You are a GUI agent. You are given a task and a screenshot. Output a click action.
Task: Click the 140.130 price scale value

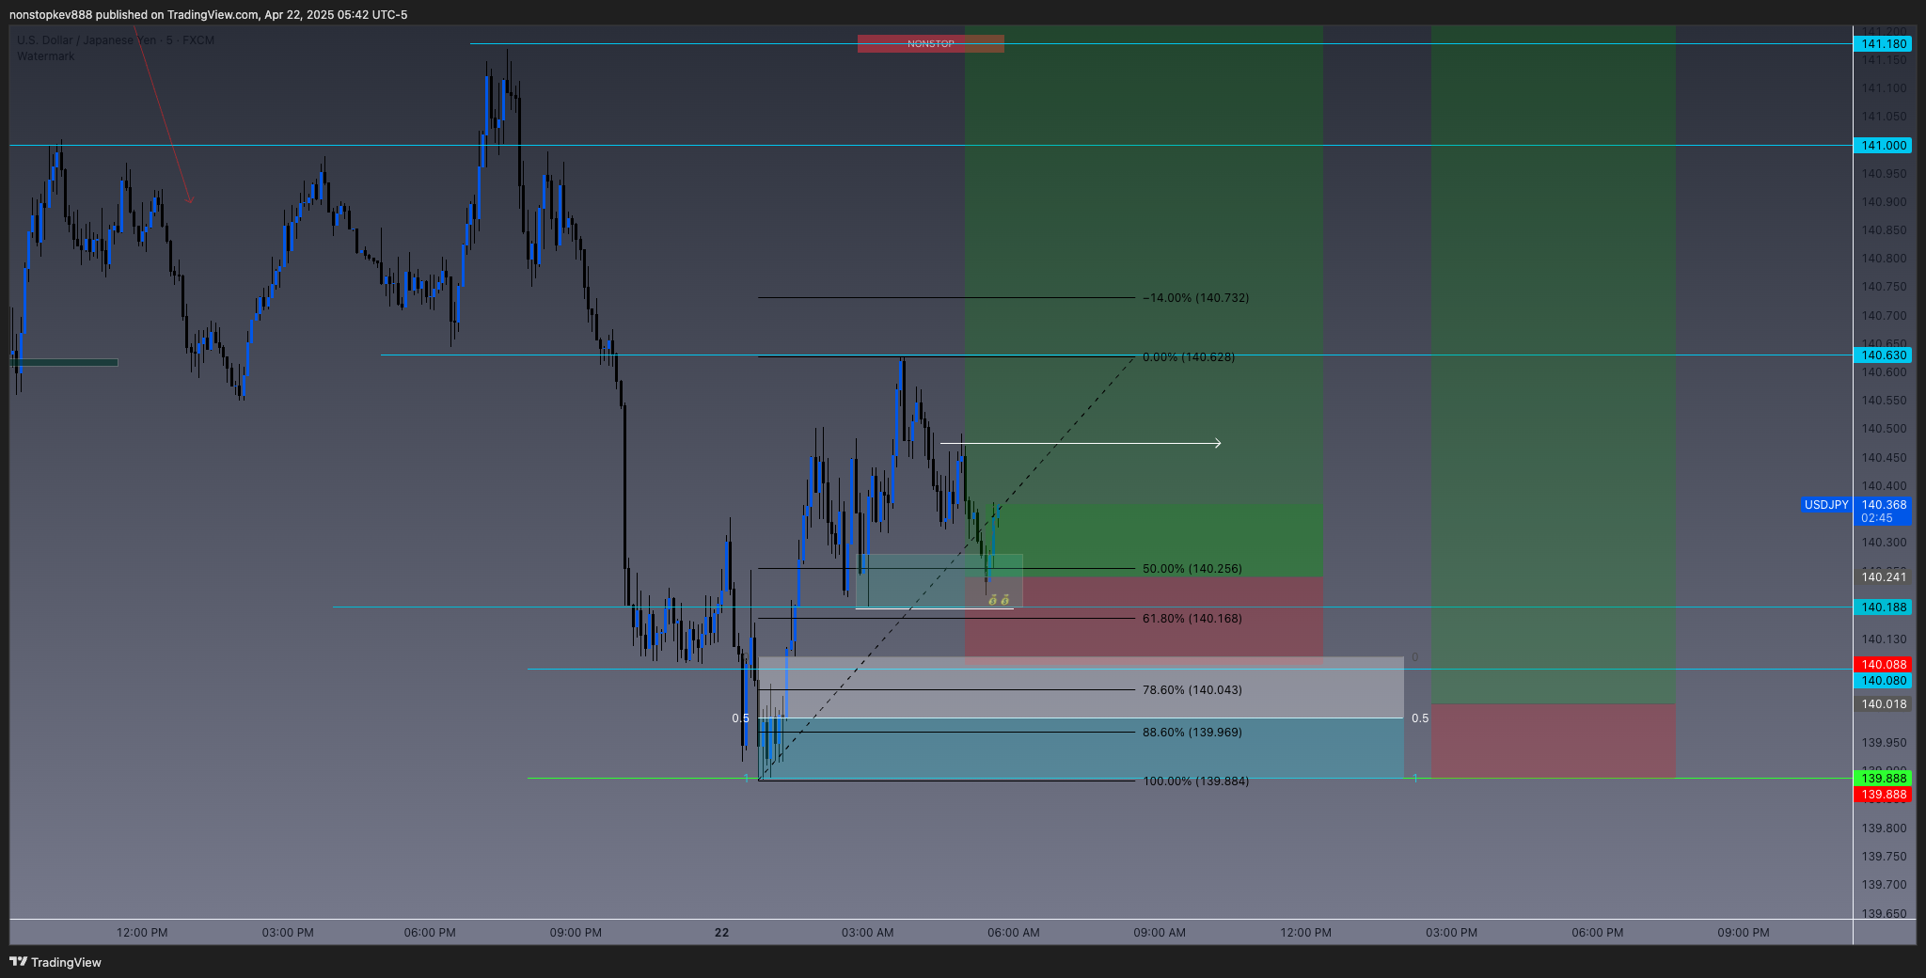(1885, 639)
